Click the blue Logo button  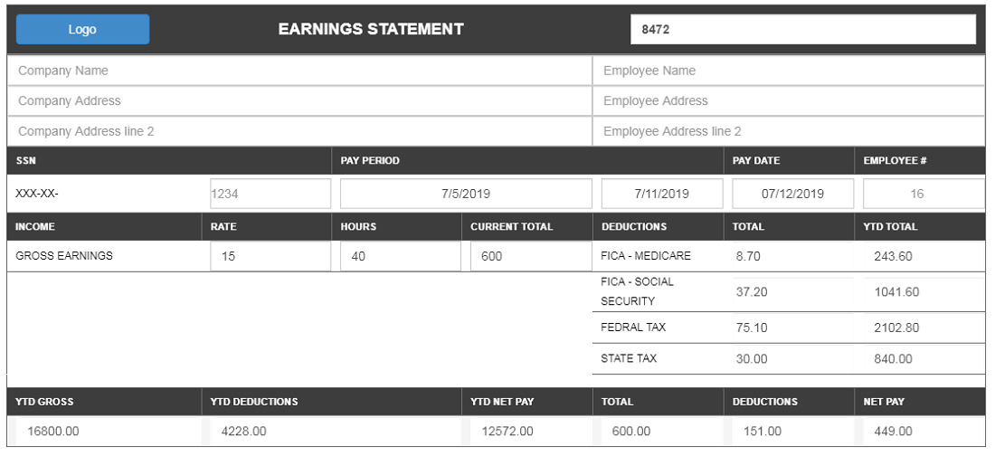pyautogui.click(x=82, y=29)
